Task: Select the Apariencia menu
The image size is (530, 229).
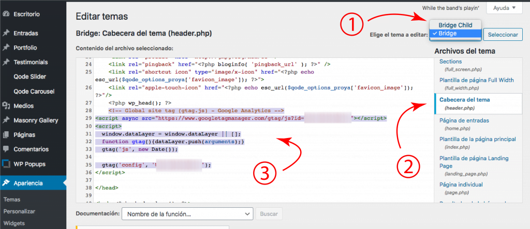Action: [33, 183]
